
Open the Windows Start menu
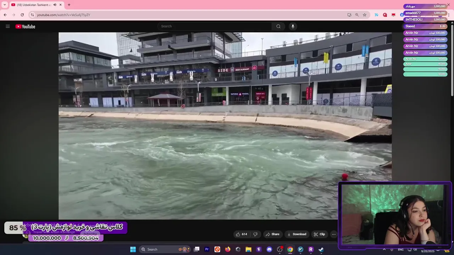(x=133, y=249)
